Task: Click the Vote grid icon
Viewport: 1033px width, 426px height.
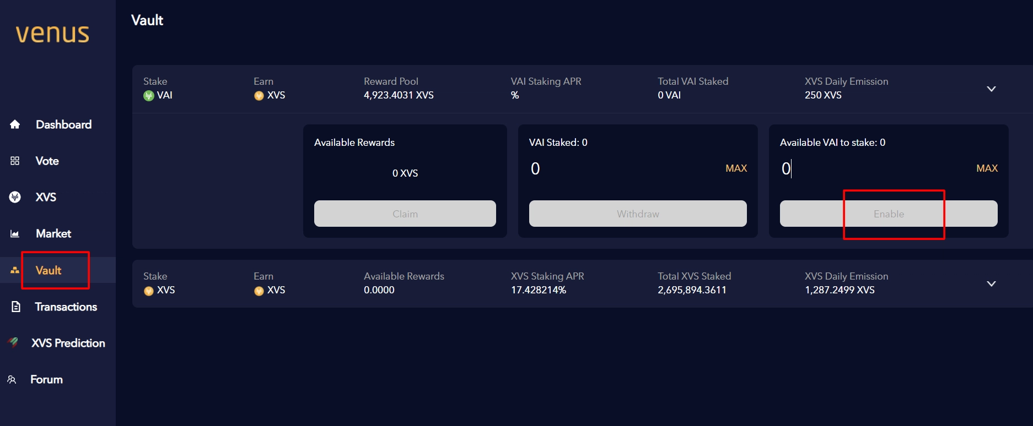Action: coord(15,161)
